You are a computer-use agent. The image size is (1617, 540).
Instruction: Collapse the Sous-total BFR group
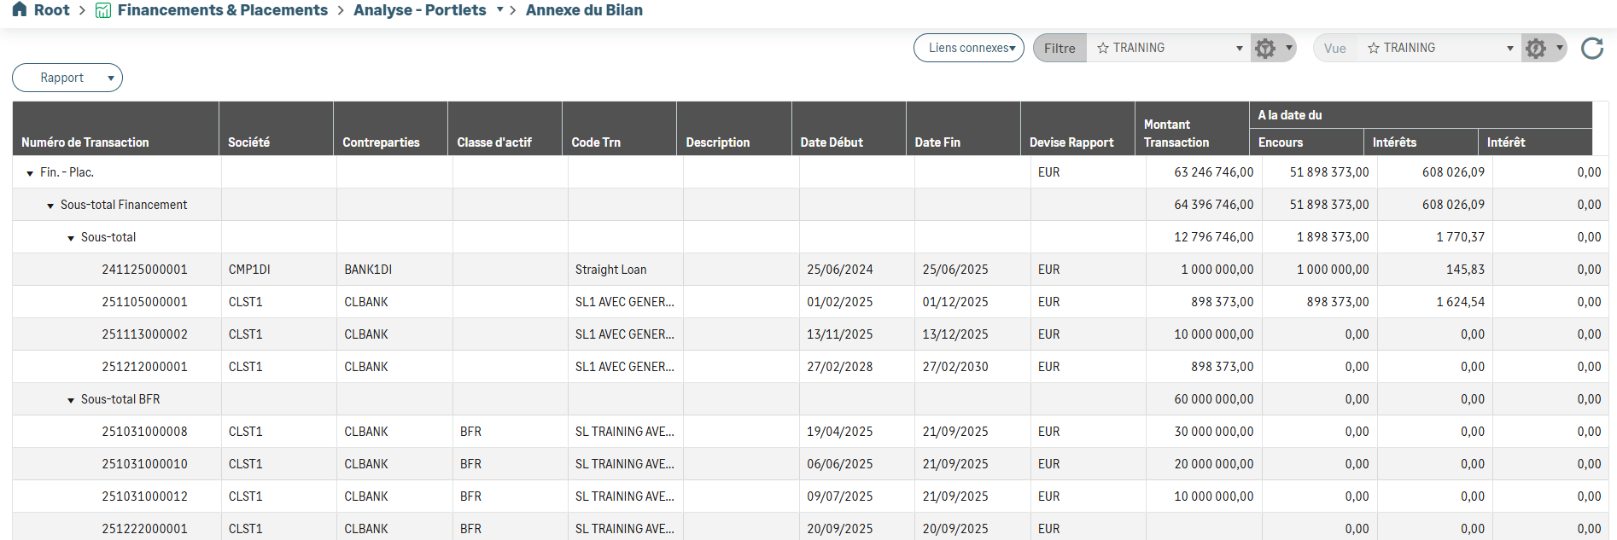click(x=71, y=400)
